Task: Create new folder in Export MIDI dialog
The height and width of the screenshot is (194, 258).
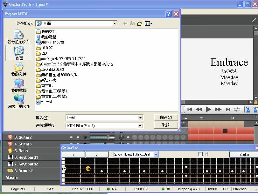Action: tap(140, 23)
